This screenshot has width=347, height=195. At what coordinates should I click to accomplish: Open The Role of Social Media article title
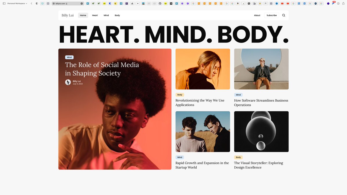pos(102,69)
